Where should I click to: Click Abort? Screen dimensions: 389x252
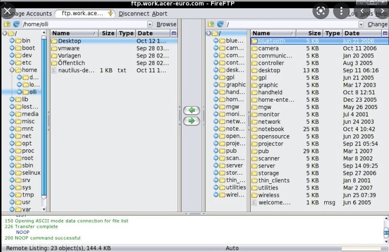159,14
